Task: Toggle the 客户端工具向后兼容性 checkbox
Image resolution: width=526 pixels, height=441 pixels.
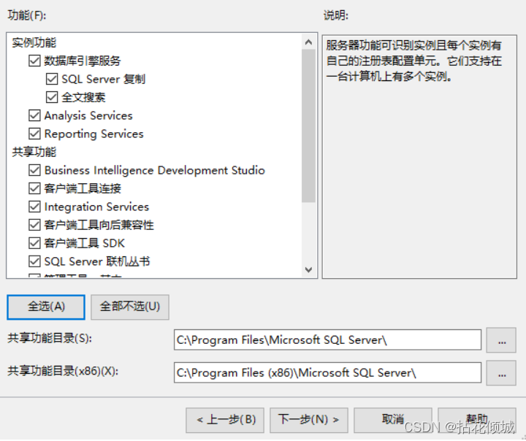Action: [34, 225]
